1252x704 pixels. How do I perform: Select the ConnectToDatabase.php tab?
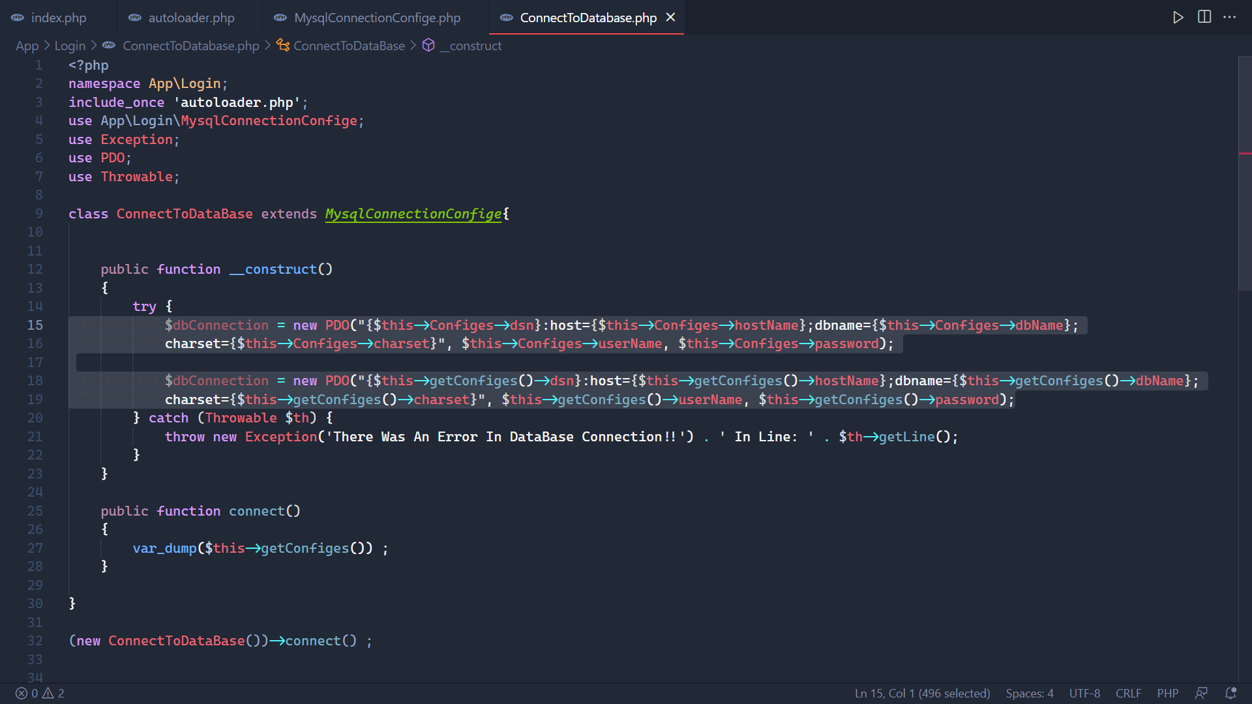click(x=588, y=18)
